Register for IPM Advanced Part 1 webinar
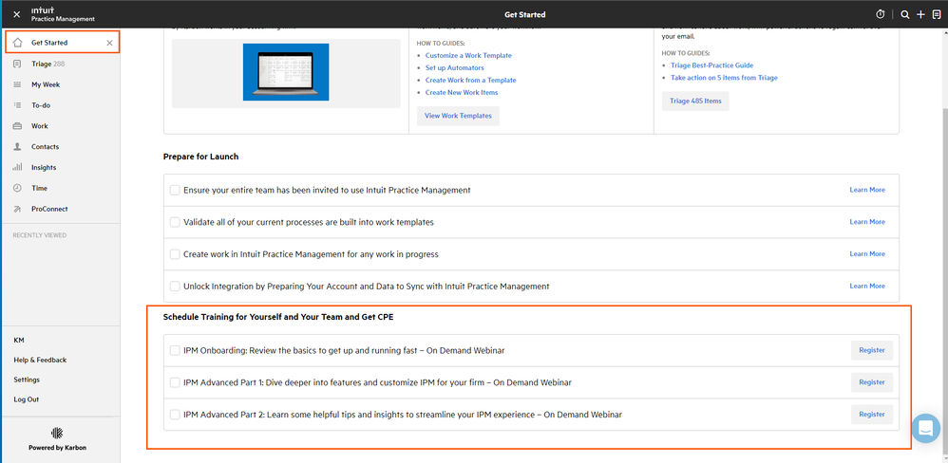This screenshot has width=948, height=463. [x=871, y=382]
